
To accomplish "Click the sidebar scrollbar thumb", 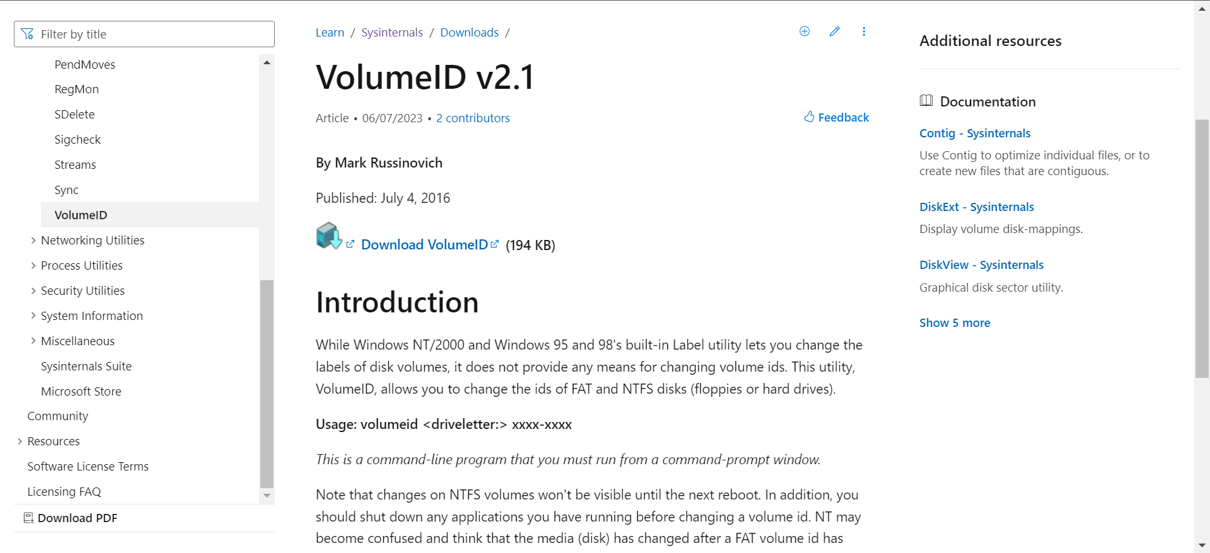I will 267,384.
